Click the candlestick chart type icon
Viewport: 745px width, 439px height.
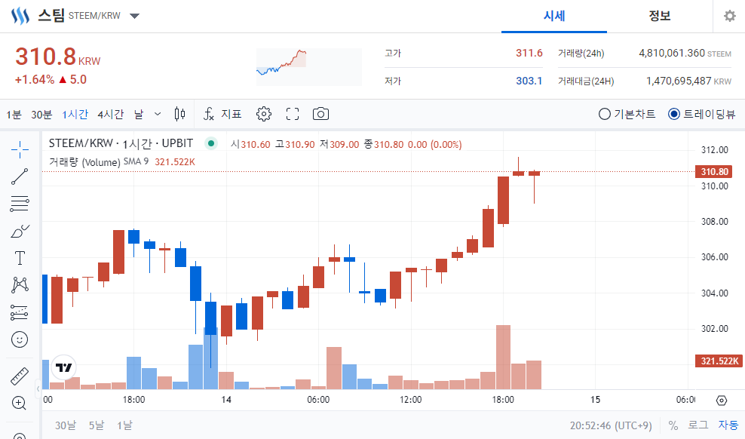click(179, 114)
